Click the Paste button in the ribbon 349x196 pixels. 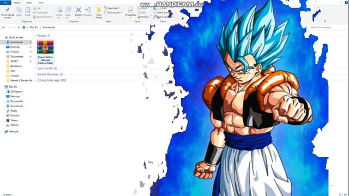click(28, 12)
